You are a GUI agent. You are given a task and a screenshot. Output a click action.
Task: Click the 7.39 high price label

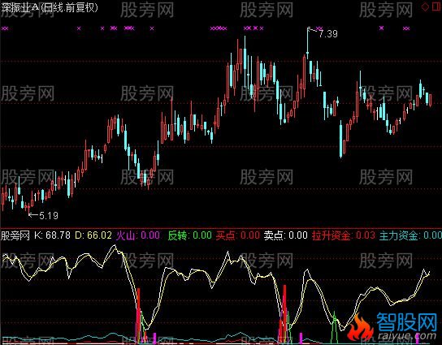pyautogui.click(x=328, y=34)
